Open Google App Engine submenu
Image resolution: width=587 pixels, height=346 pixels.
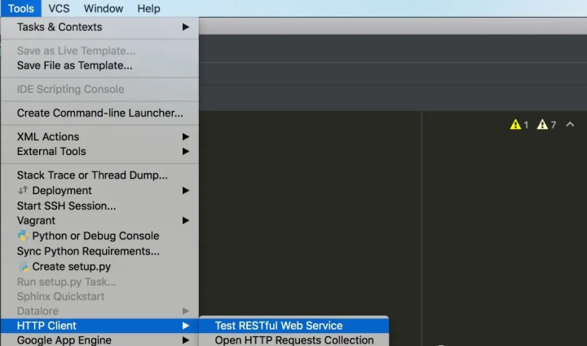pyautogui.click(x=99, y=339)
